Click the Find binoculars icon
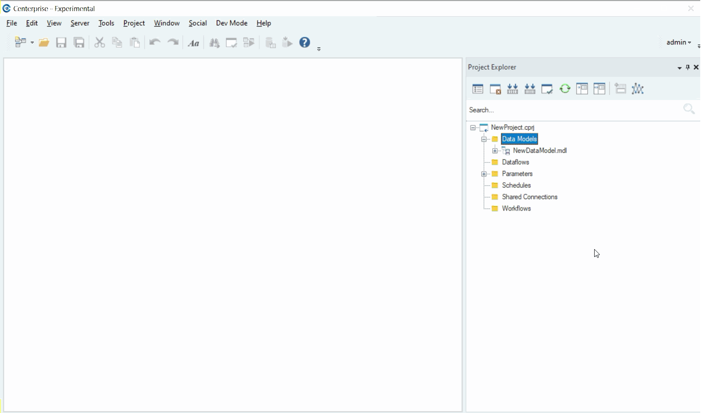This screenshot has width=703, height=413. coord(214,43)
